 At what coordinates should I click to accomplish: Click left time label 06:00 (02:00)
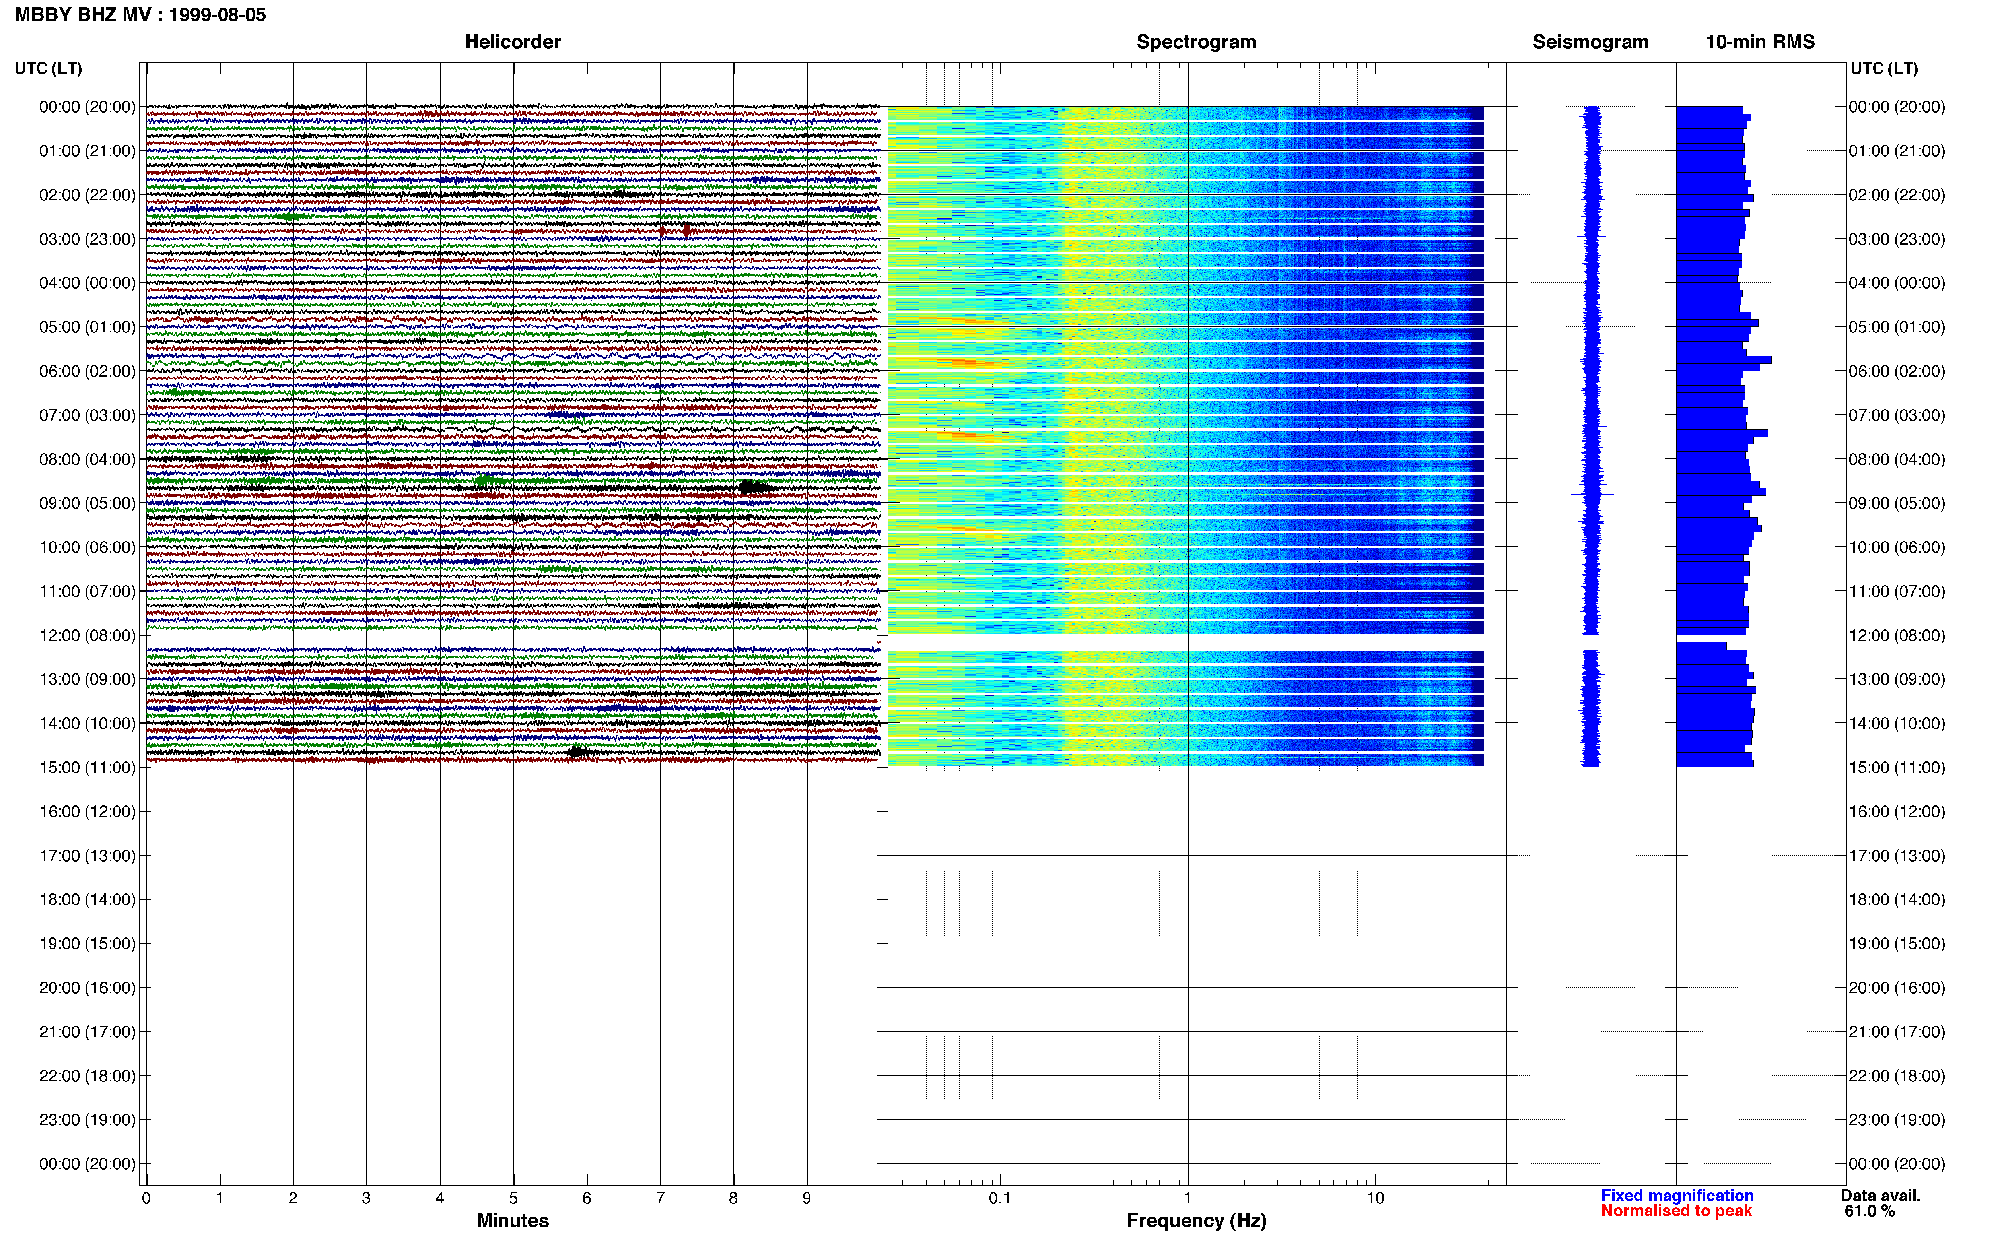pos(87,371)
